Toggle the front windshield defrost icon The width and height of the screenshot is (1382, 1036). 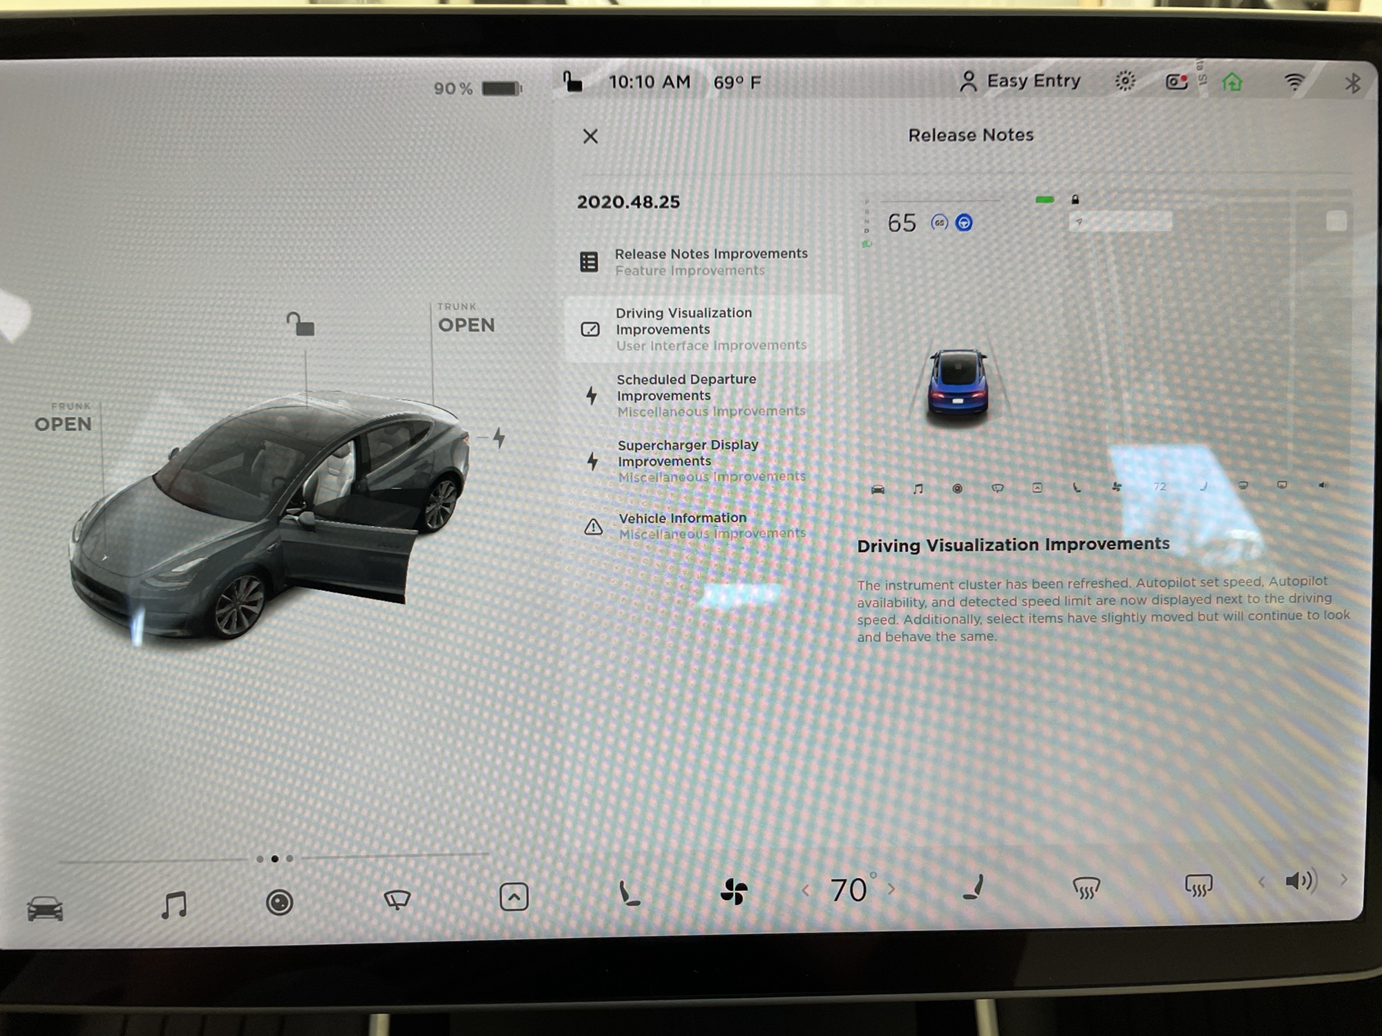click(x=1086, y=887)
